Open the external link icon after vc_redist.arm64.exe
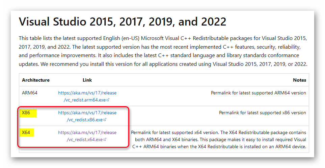The width and height of the screenshot is (325, 168). click(x=108, y=100)
